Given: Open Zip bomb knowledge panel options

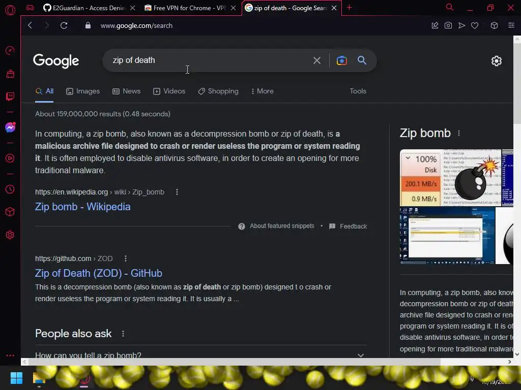Looking at the screenshot, I should [459, 134].
